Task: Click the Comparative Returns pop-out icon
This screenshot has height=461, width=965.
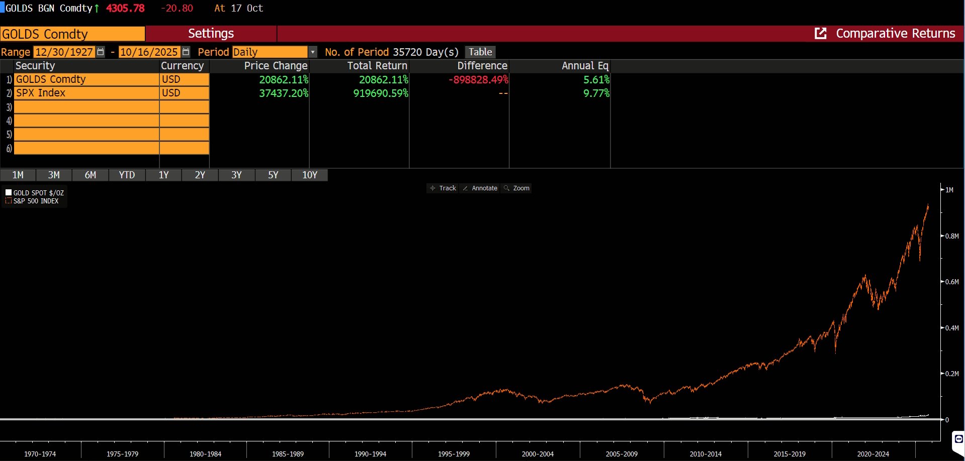Action: point(820,34)
